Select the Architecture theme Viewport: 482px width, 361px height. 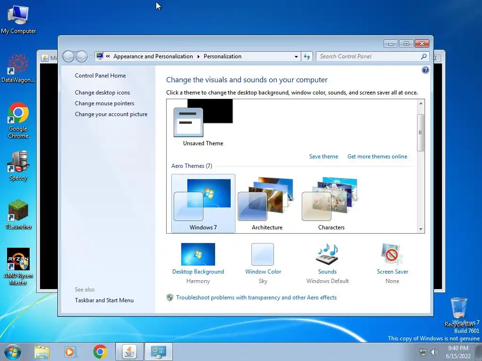click(267, 204)
